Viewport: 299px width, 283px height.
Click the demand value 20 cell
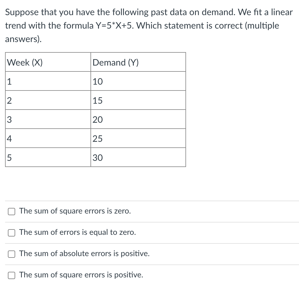point(138,119)
